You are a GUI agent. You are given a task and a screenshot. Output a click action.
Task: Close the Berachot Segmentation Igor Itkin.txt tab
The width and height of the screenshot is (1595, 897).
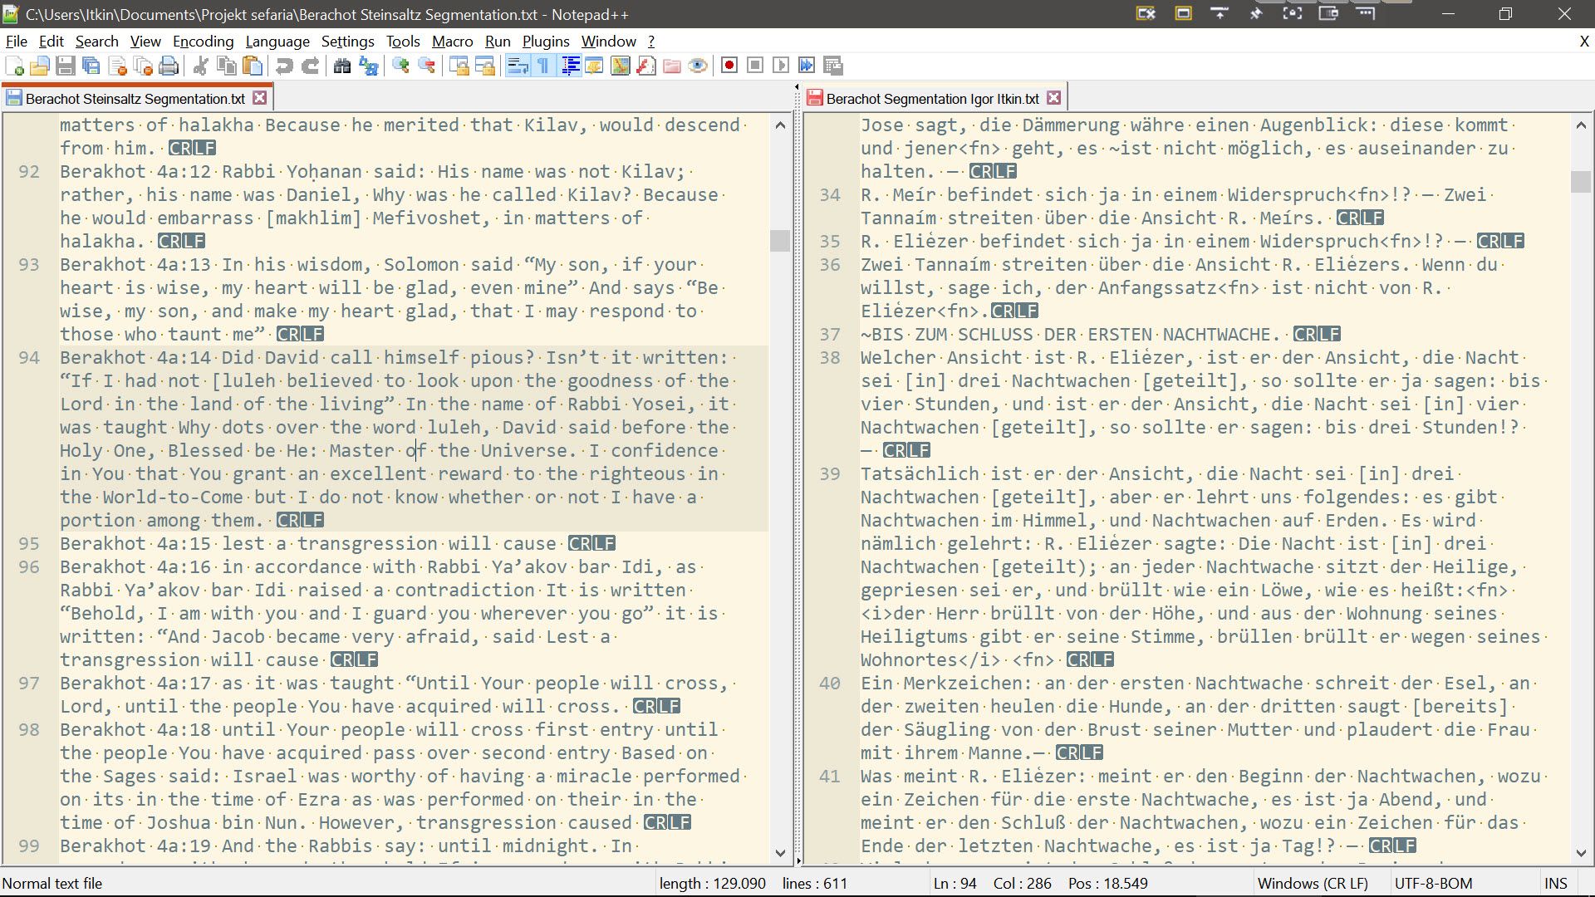(x=1054, y=98)
